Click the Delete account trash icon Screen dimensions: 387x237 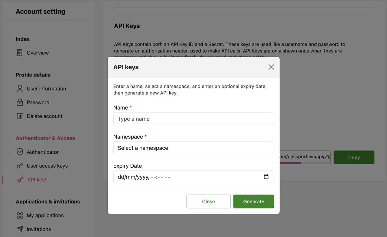click(x=20, y=116)
